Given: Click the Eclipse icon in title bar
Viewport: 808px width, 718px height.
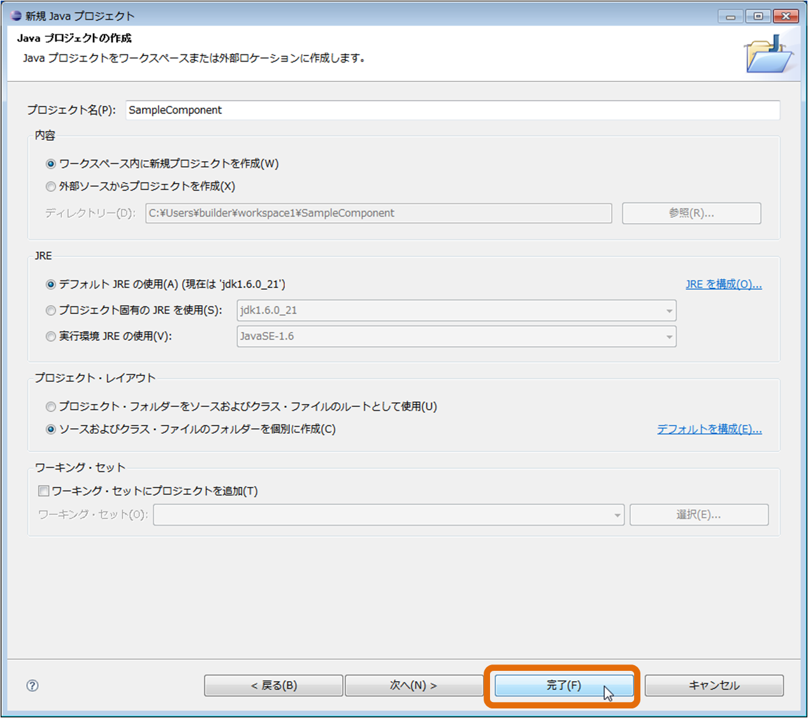Looking at the screenshot, I should (16, 15).
